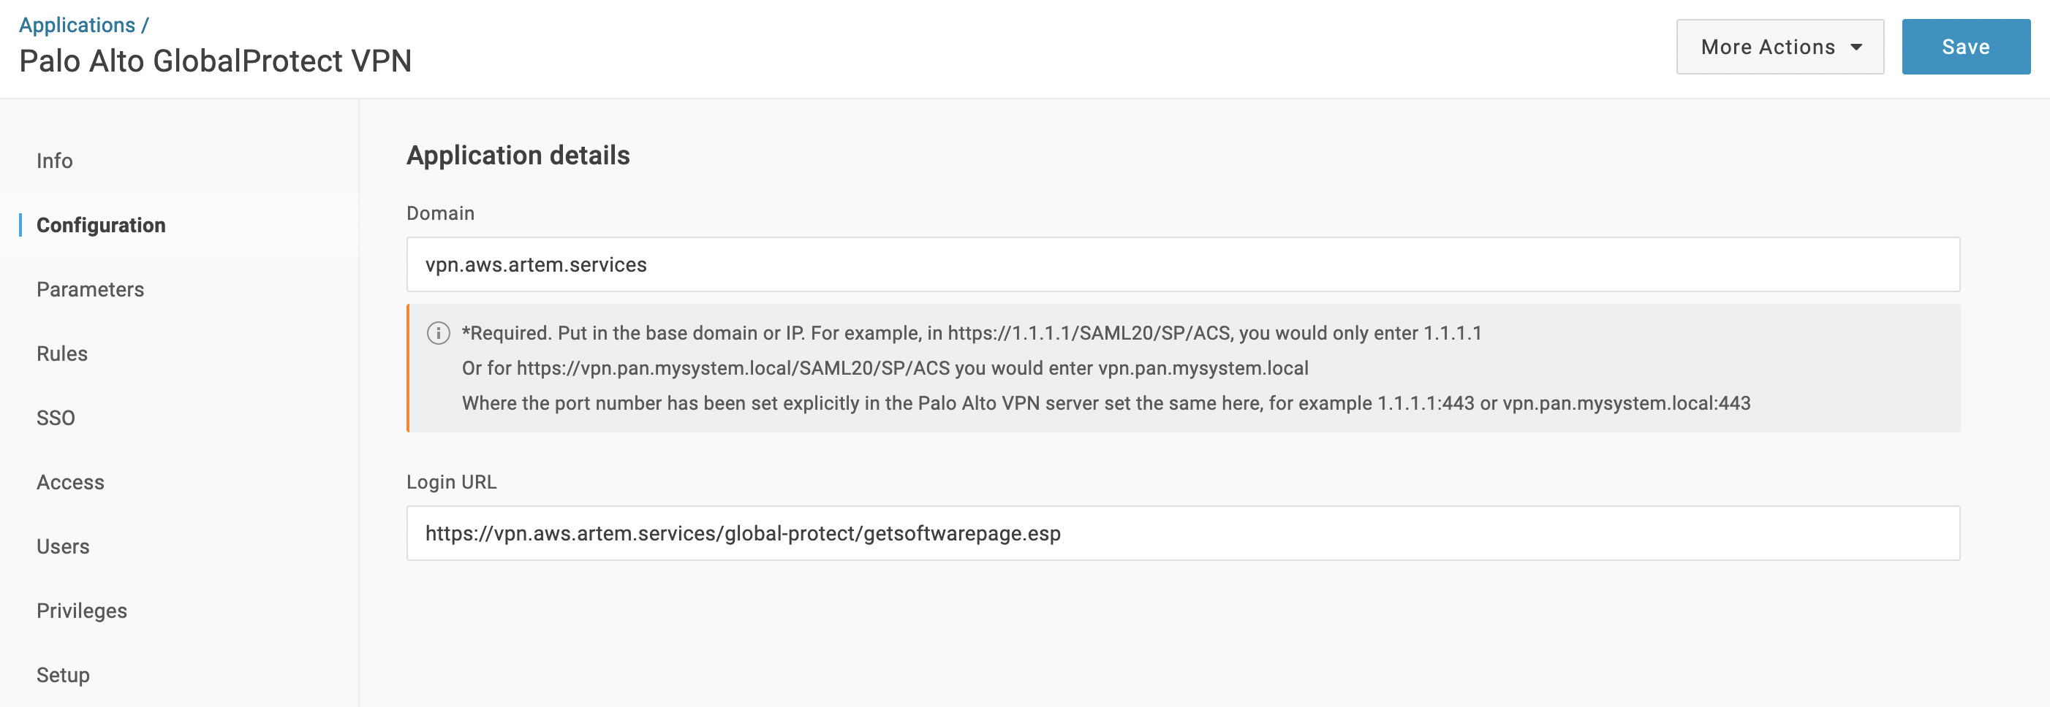The image size is (2050, 707).
Task: Click the info icon in the Domain hint box
Action: coord(439,333)
